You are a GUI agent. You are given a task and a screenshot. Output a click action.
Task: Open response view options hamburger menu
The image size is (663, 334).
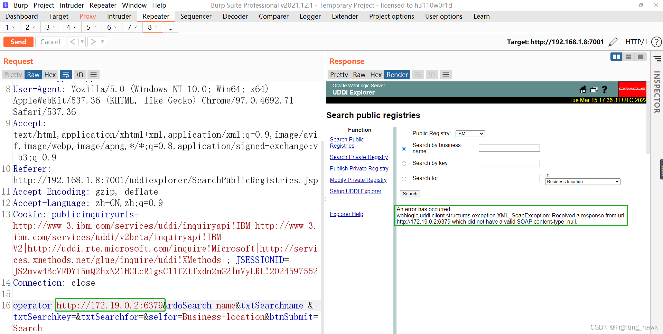point(446,75)
